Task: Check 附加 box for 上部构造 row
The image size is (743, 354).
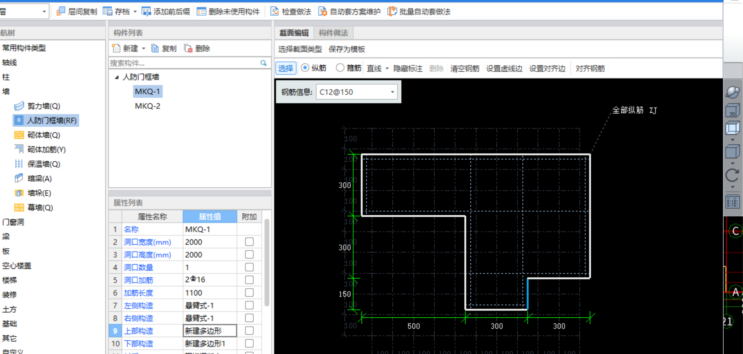Action: (249, 331)
